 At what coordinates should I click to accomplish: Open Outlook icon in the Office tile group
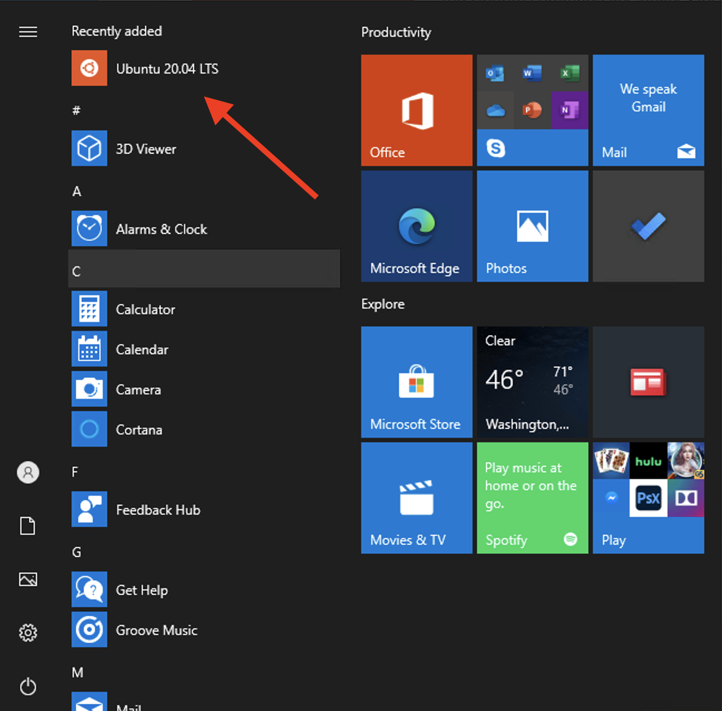coord(495,73)
